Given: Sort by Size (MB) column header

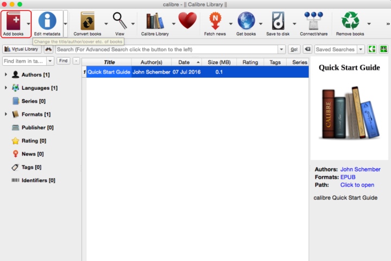Looking at the screenshot, I should point(219,62).
